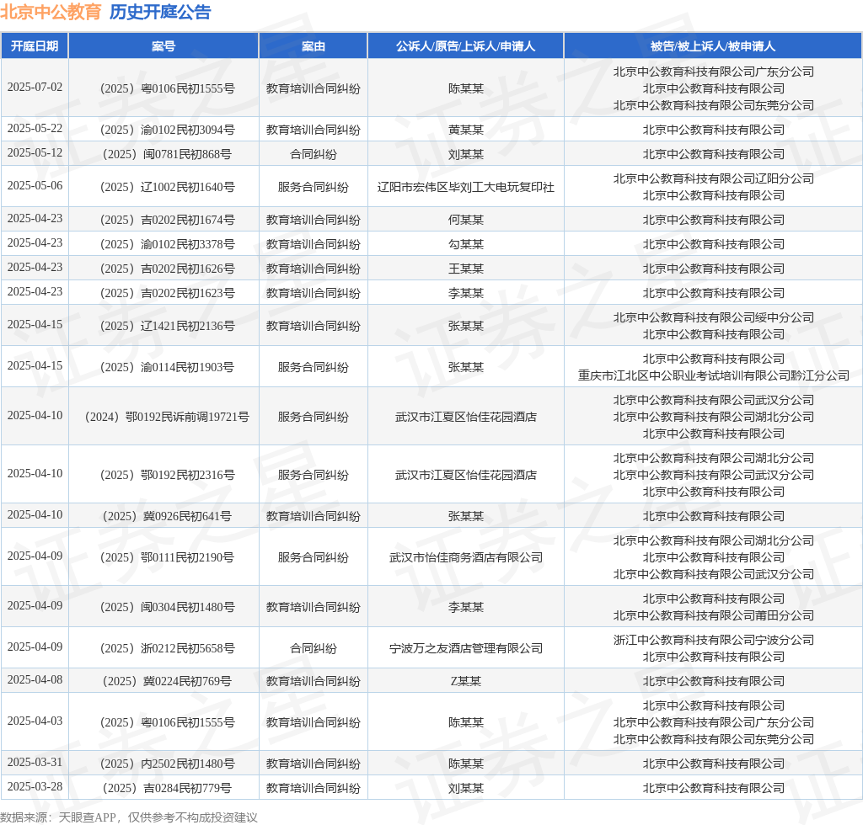Click the date 2025-05-06
This screenshot has width=863, height=825.
coord(35,186)
